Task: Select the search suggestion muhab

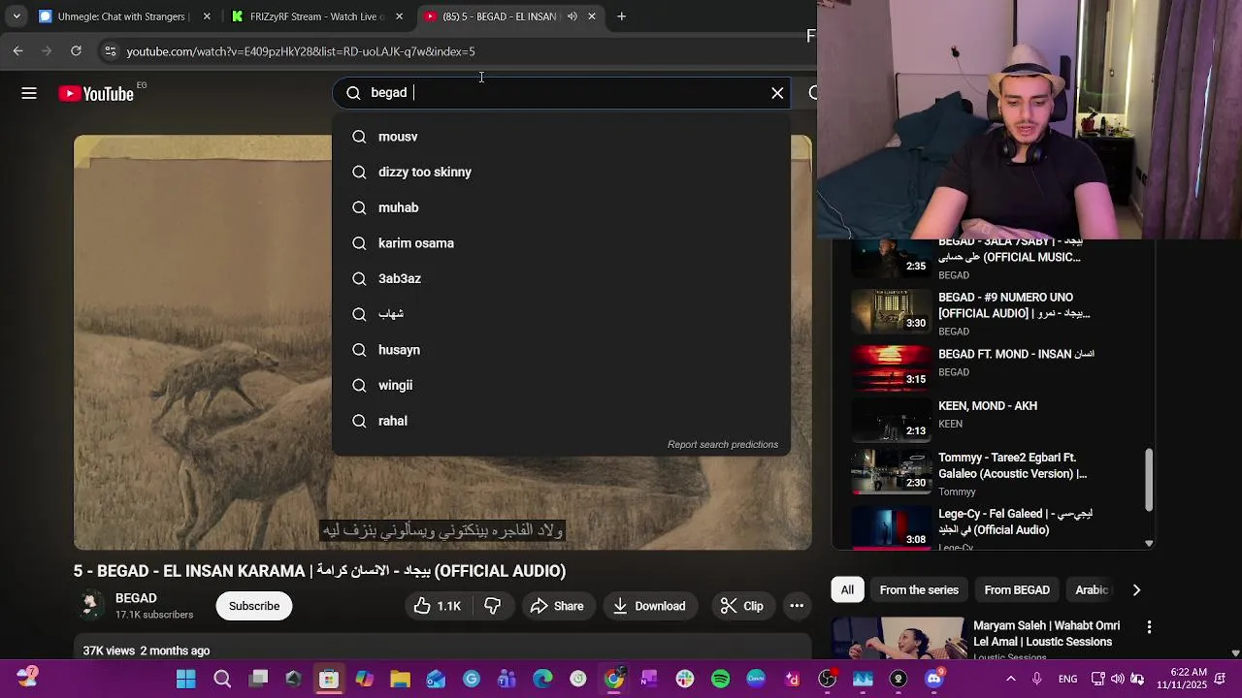Action: [562, 207]
